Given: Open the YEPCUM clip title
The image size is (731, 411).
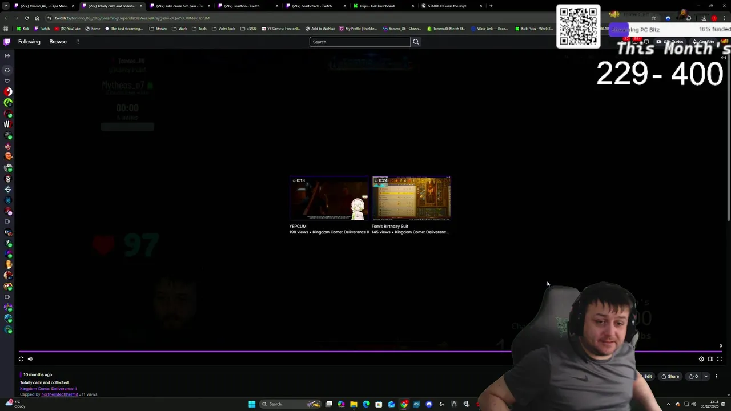Looking at the screenshot, I should pos(298,226).
